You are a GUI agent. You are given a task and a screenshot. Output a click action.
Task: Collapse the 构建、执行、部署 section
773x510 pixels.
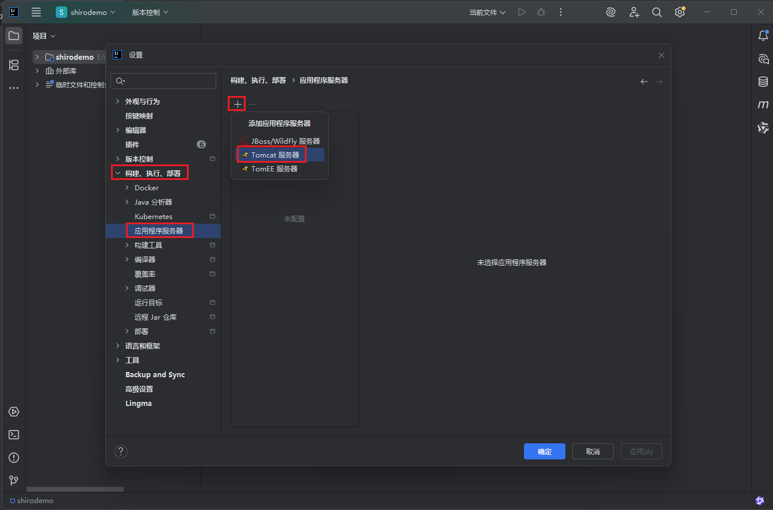tap(118, 173)
